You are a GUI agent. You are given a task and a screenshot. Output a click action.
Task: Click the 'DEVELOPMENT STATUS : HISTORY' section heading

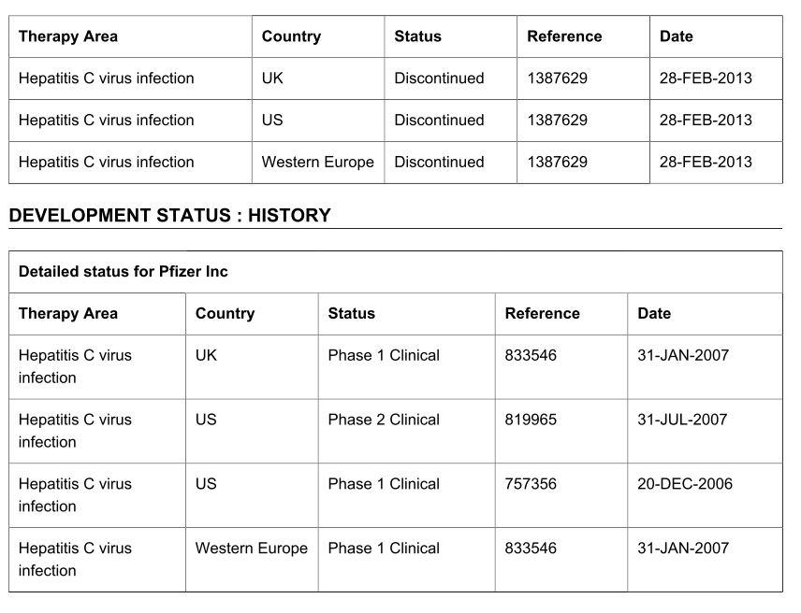click(x=169, y=216)
